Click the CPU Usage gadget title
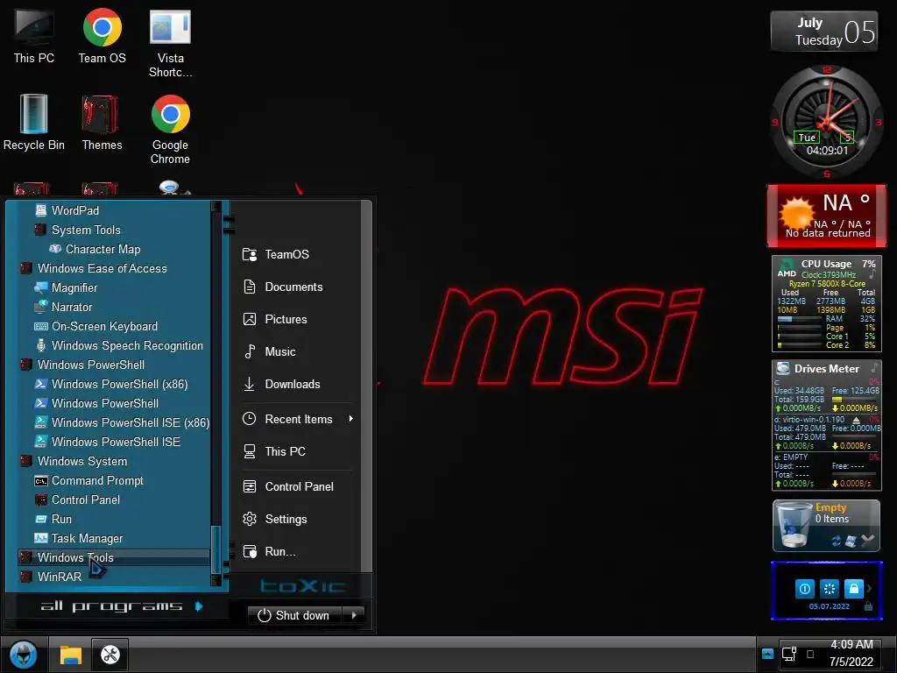The image size is (897, 673). [826, 264]
